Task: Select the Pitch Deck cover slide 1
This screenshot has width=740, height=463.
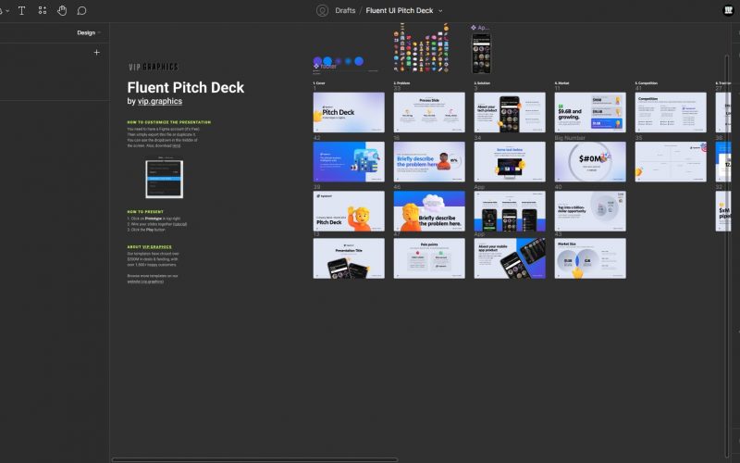Action: (349, 112)
